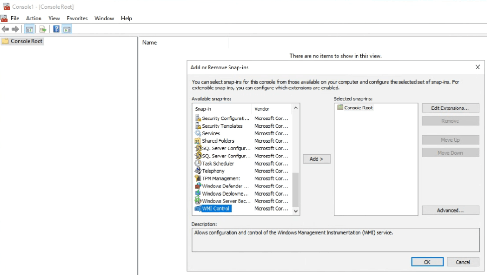
Task: Click the Export List toolbar icon
Action: pos(43,29)
